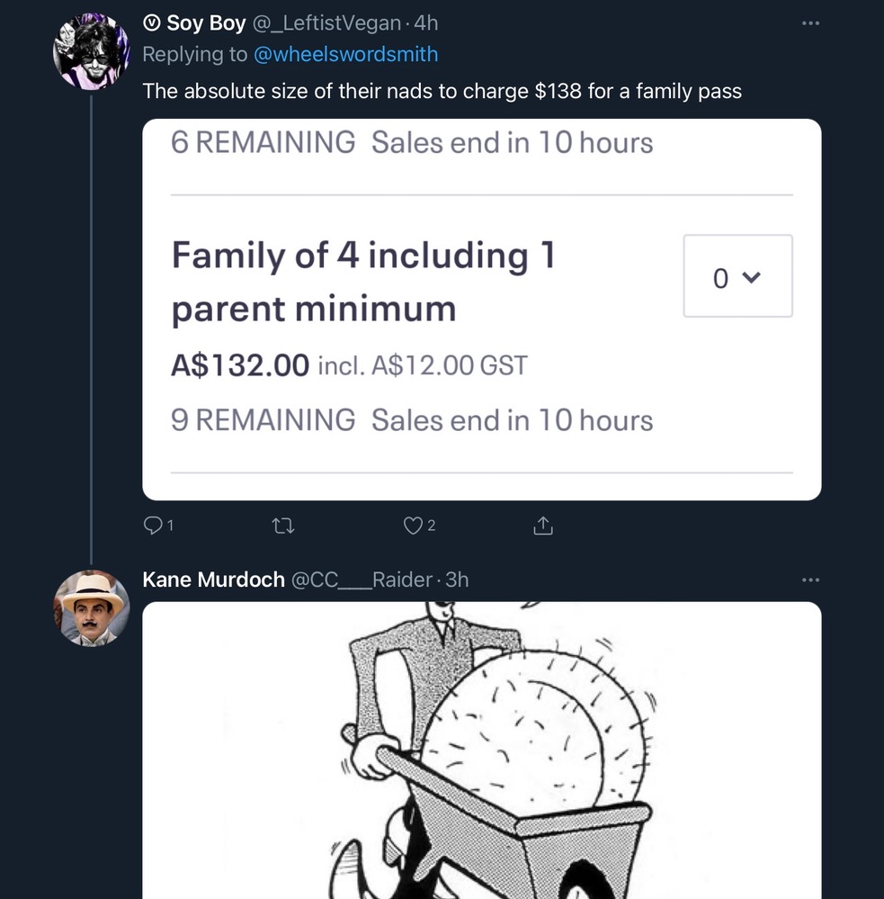Image resolution: width=884 pixels, height=899 pixels.
Task: Click the badge icon beside Soy Boy
Action: 152,23
